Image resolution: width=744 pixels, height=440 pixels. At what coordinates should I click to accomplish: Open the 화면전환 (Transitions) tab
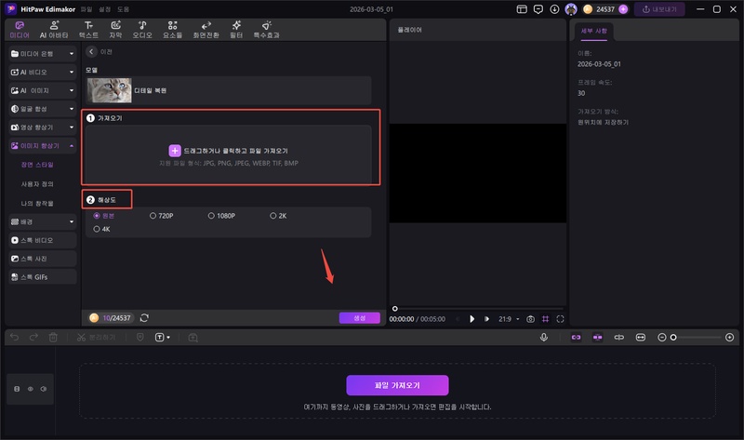pos(206,30)
